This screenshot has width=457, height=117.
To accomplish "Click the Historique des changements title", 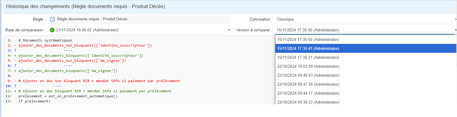I will coord(85,6).
